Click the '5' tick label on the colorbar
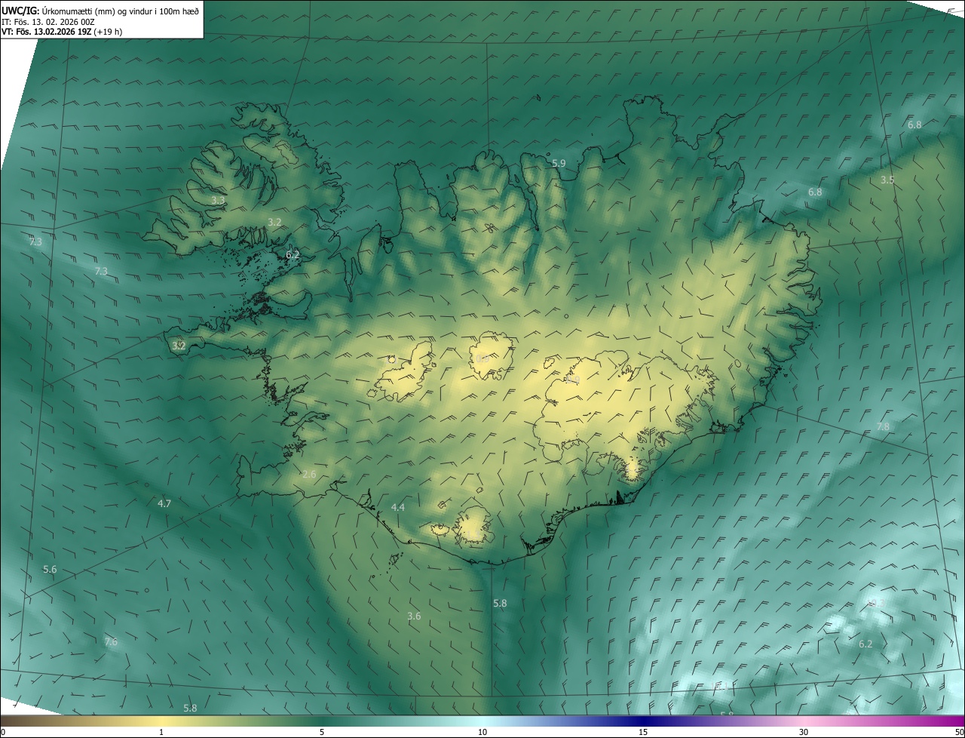The image size is (965, 738). (322, 732)
